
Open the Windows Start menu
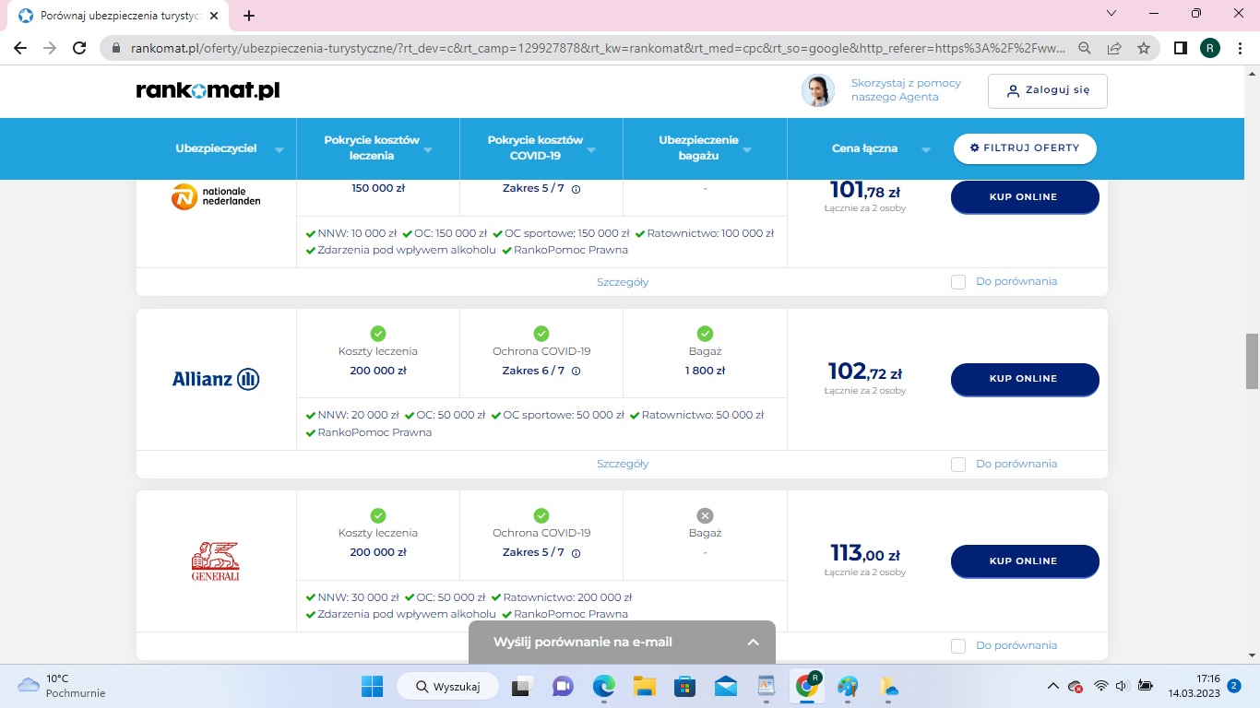(373, 686)
